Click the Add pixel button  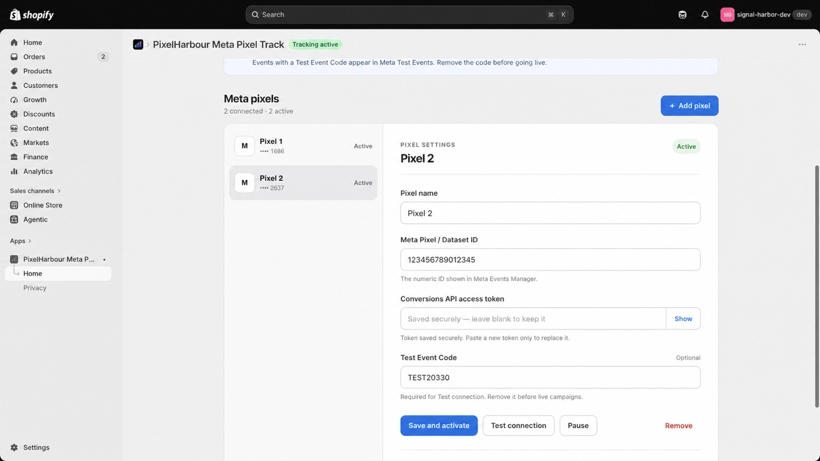pos(689,106)
